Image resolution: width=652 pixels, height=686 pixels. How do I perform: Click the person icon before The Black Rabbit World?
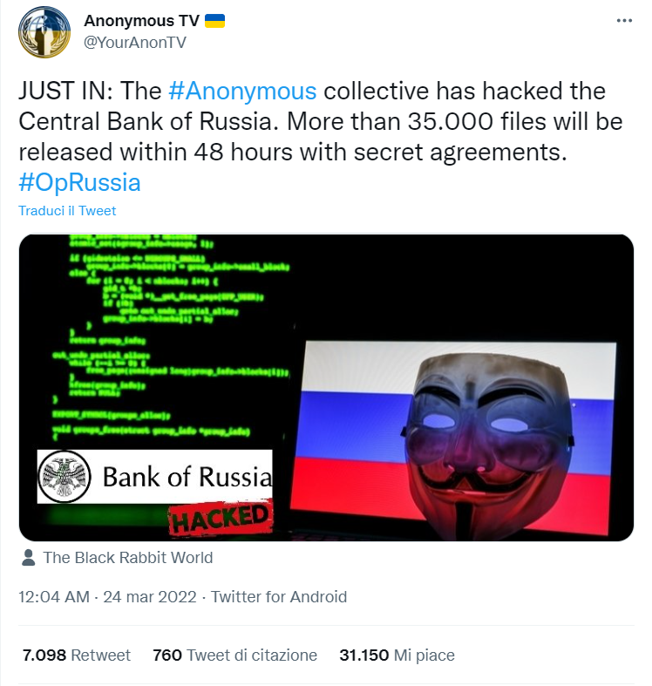click(x=28, y=558)
